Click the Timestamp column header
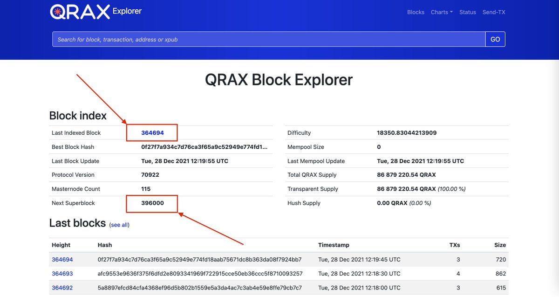 [x=334, y=245]
